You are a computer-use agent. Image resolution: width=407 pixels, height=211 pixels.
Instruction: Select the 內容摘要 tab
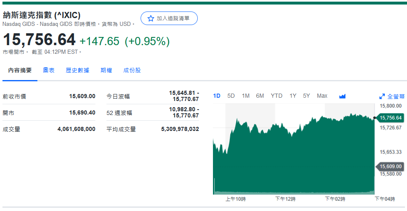[x=20, y=70]
